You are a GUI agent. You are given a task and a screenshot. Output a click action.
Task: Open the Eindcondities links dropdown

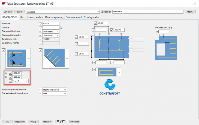coord(51,31)
